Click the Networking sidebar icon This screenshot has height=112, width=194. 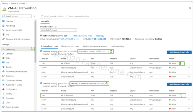(x=3, y=49)
